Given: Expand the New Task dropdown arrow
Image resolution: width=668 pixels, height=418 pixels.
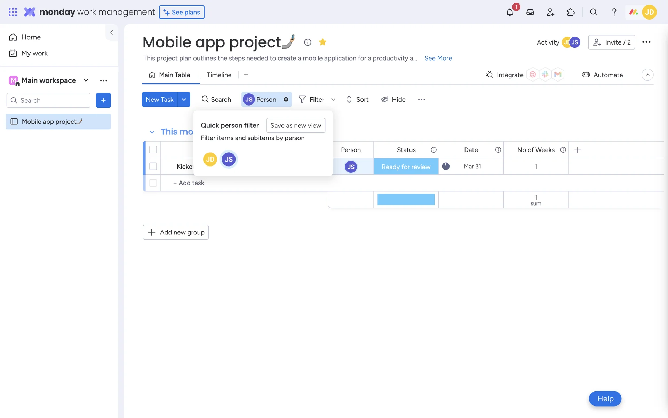Looking at the screenshot, I should click(x=184, y=99).
